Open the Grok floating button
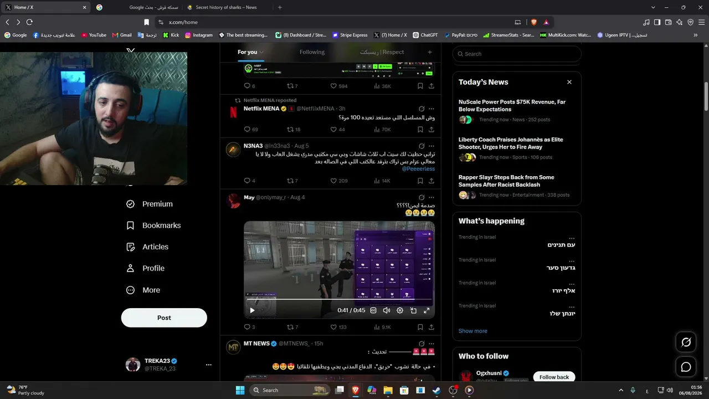The image size is (709, 399). 686,342
